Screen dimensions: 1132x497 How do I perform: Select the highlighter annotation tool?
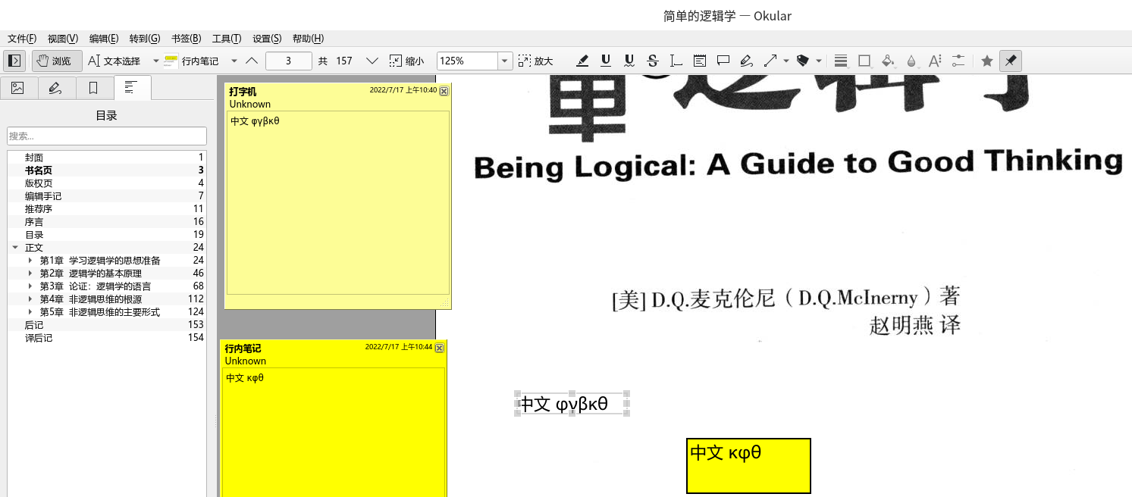pos(582,61)
